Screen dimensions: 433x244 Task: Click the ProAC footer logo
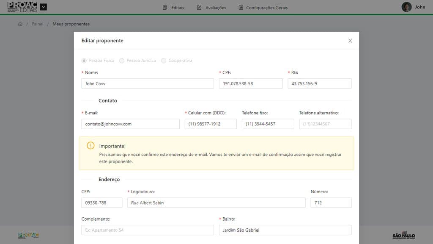click(28, 236)
